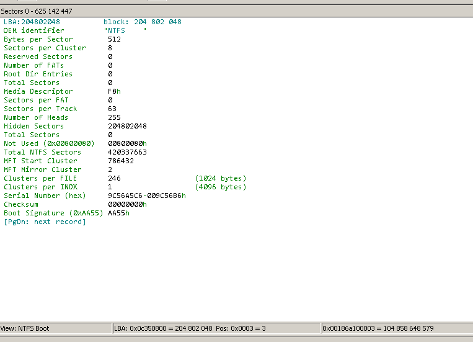Click the Number of Heads value 255
Image resolution: width=473 pixels, height=342 pixels.
point(114,117)
